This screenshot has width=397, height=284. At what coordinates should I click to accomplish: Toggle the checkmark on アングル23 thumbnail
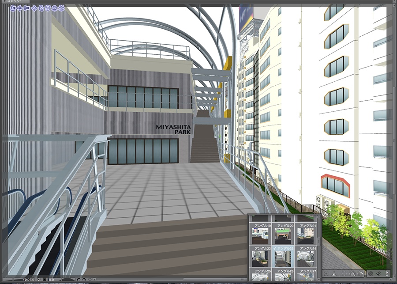coord(275,248)
